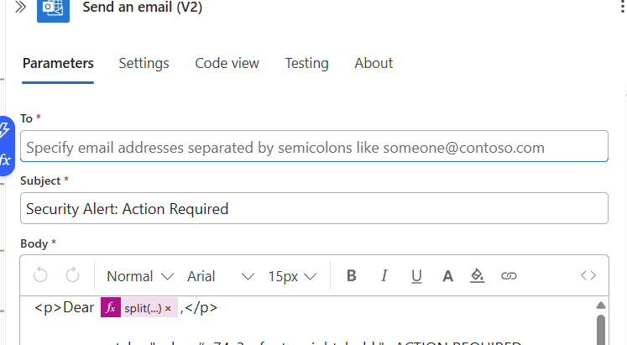This screenshot has height=345, width=627.
Task: Click the Outlook connector icon
Action: 53,9
